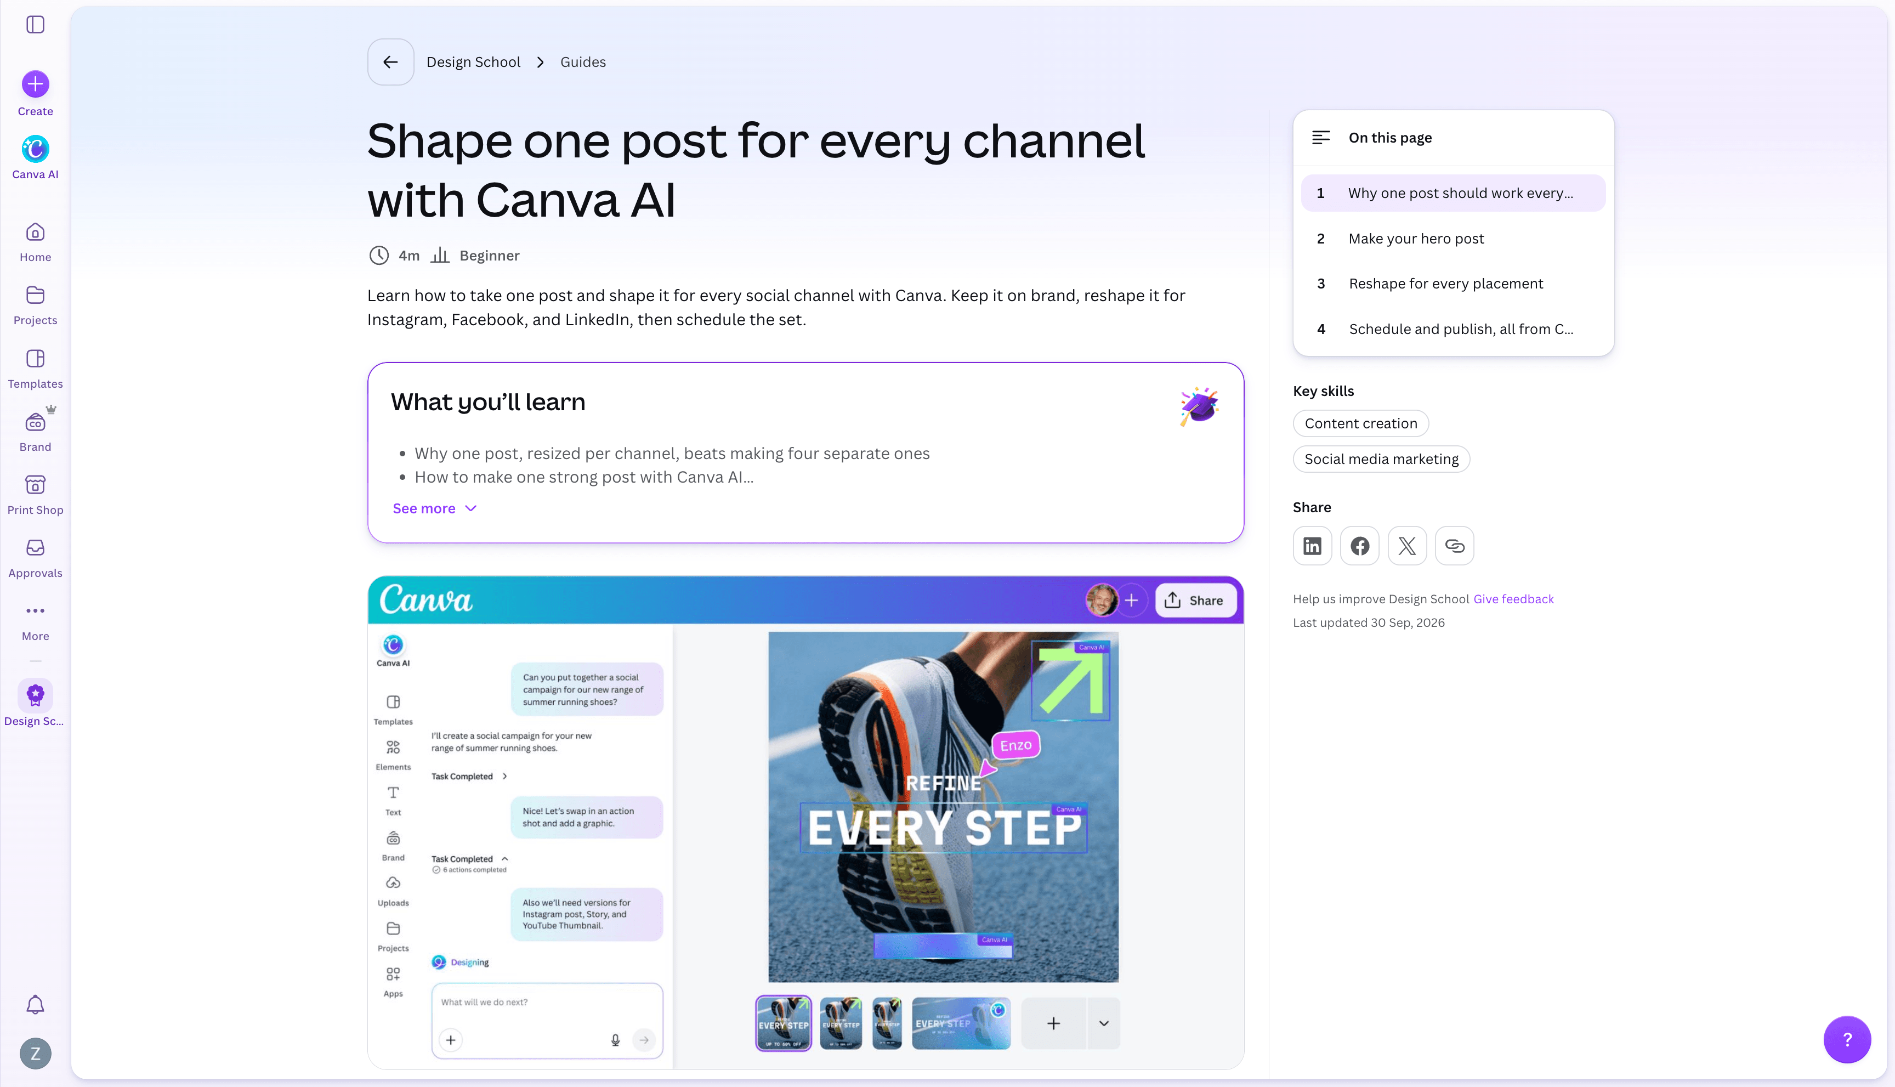Open the notifications bell
The width and height of the screenshot is (1895, 1087).
click(x=35, y=1005)
